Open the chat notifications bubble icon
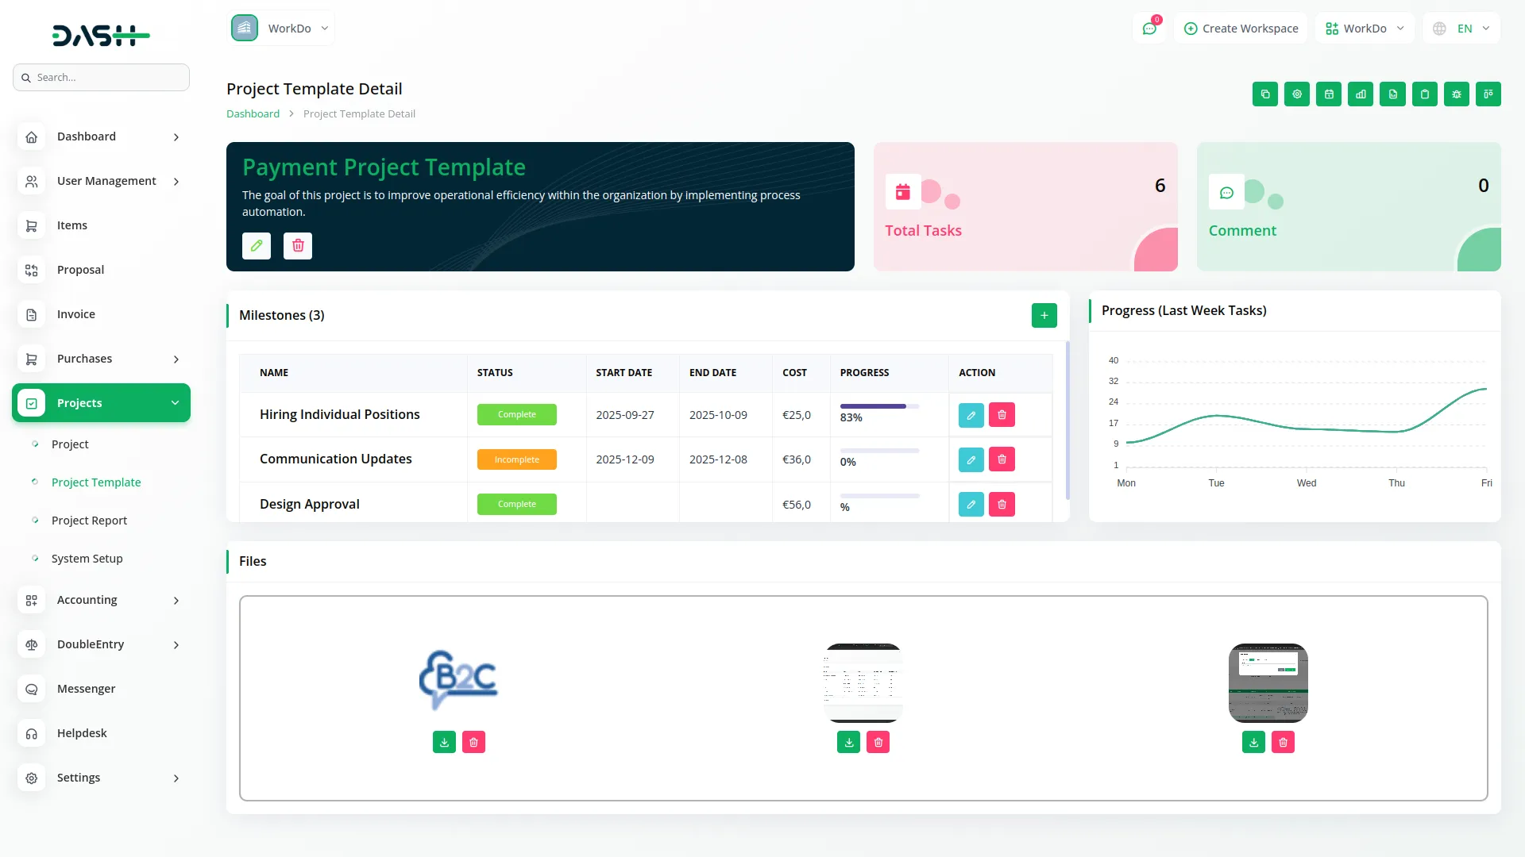 coord(1149,28)
